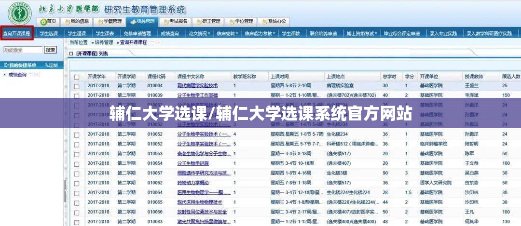Screen dimensions: 521x226
Task: Expand the 成绩查询 tree arrow
Action: click(x=4, y=75)
